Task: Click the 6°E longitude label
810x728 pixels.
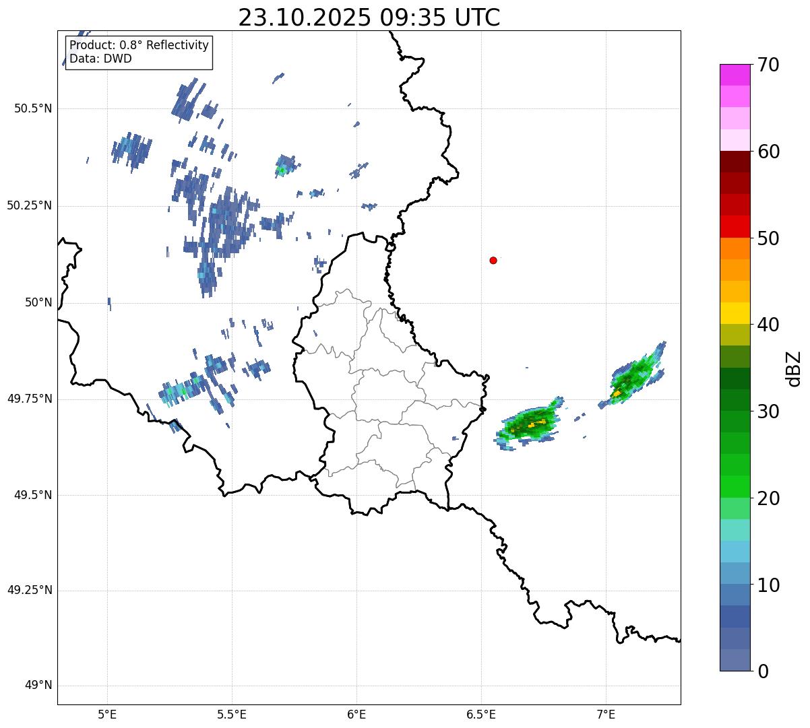Action: point(356,715)
